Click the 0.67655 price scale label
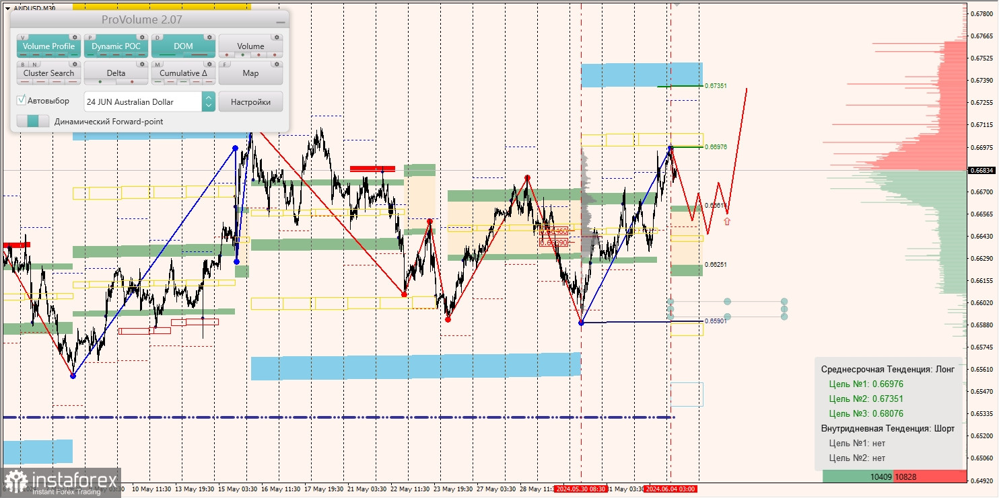Viewport: 999px width, 498px height. (981, 36)
